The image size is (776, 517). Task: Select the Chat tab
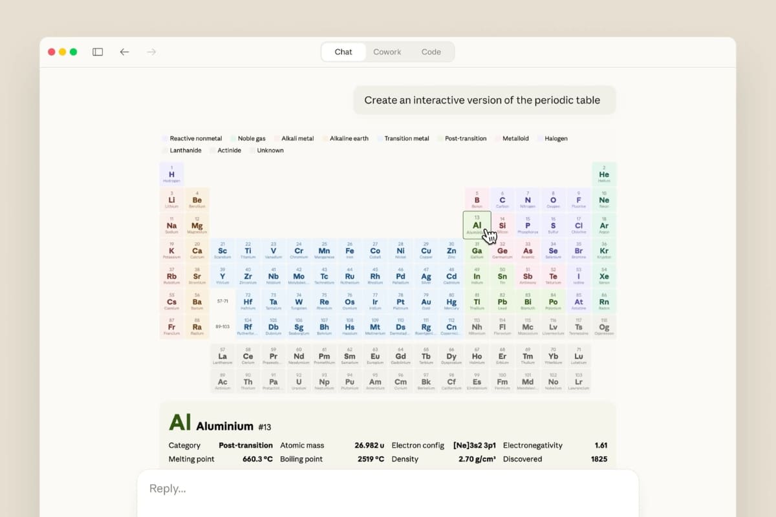click(343, 52)
